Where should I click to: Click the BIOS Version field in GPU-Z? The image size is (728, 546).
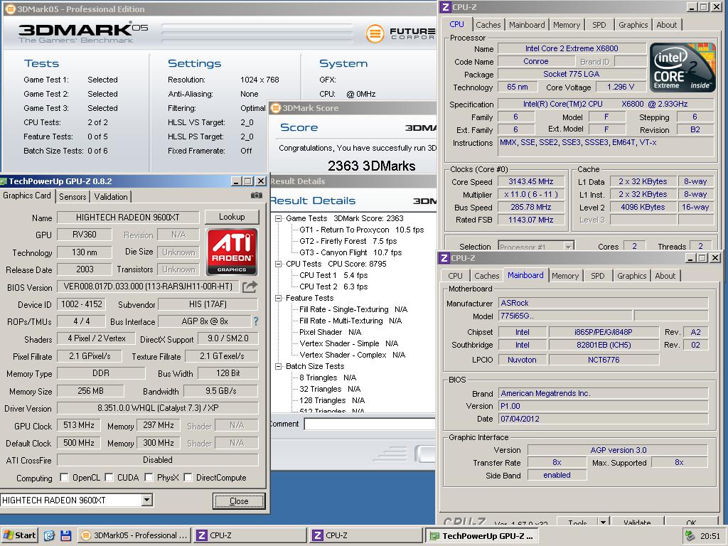(148, 287)
